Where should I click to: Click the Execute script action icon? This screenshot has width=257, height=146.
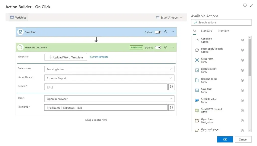point(197,70)
